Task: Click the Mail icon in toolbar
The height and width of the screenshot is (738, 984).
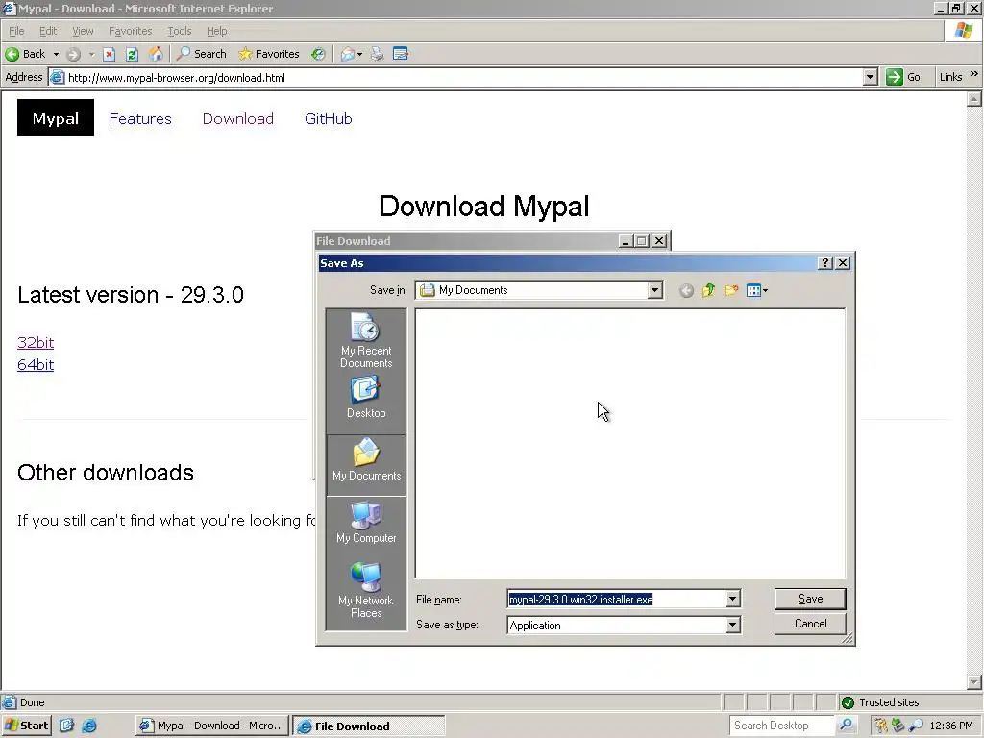Action: (348, 54)
